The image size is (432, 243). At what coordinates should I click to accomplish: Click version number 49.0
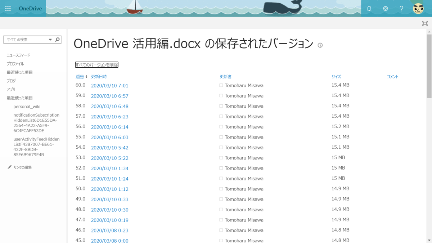click(x=80, y=199)
